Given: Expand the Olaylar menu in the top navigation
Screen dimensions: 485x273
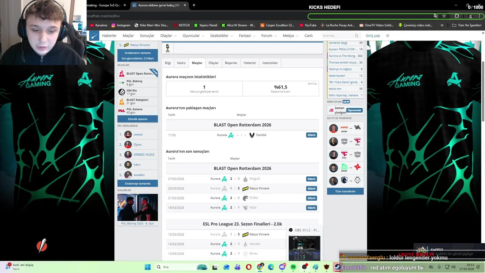Looking at the screenshot, I should tap(168, 36).
